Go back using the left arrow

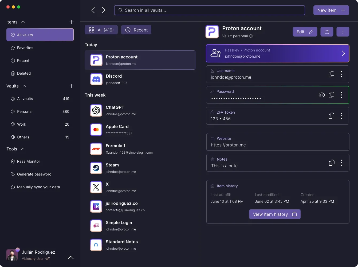(x=93, y=10)
